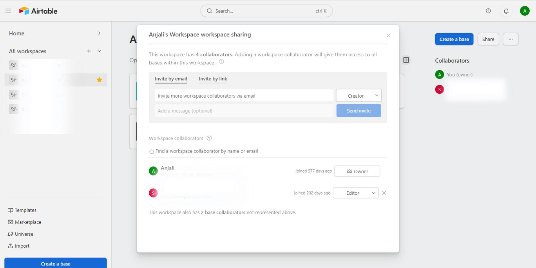Select the Invite by email tab
The image size is (536, 268).
(171, 79)
